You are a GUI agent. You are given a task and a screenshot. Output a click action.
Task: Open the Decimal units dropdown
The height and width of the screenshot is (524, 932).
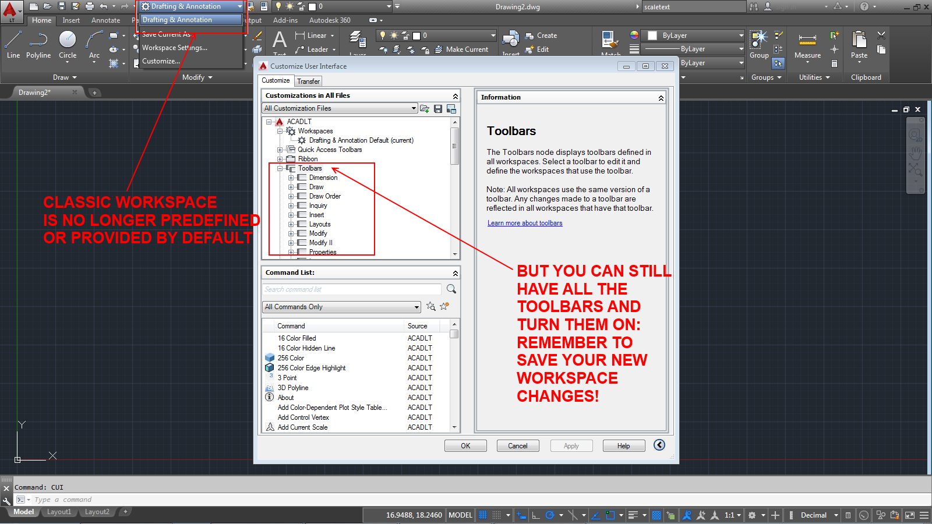(819, 515)
